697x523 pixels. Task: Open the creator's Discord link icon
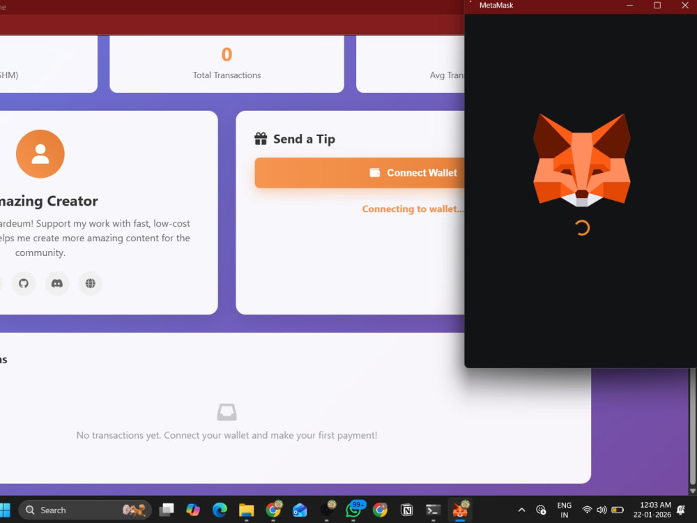click(x=57, y=283)
